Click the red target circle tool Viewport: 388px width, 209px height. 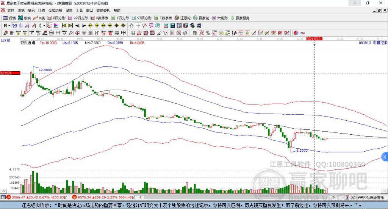77,33
